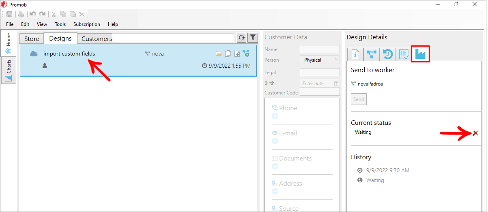
Task: Click the designs search field
Action: [173, 38]
